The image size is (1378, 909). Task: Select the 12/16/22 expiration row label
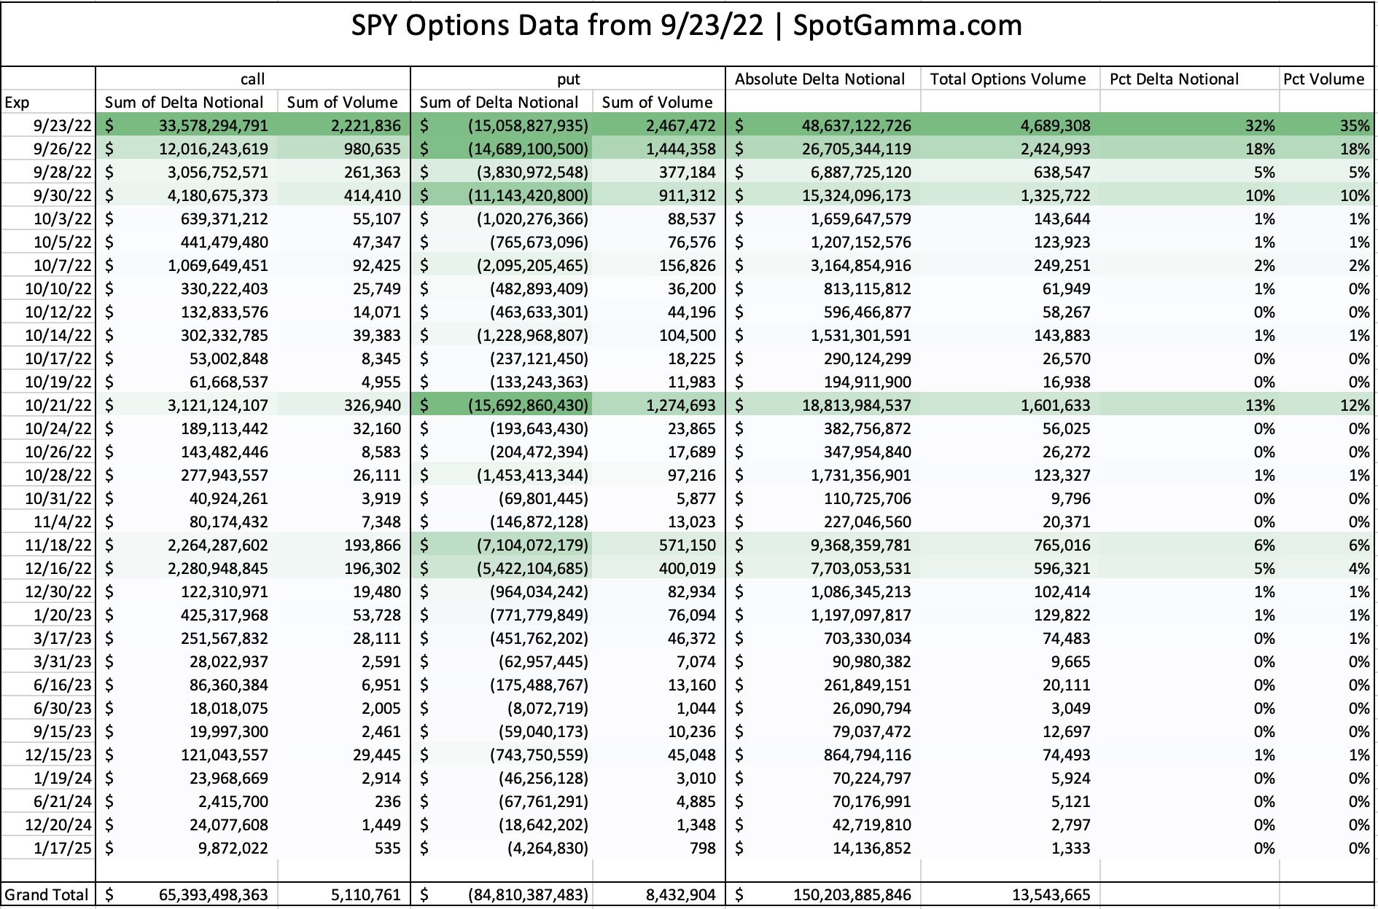click(68, 568)
